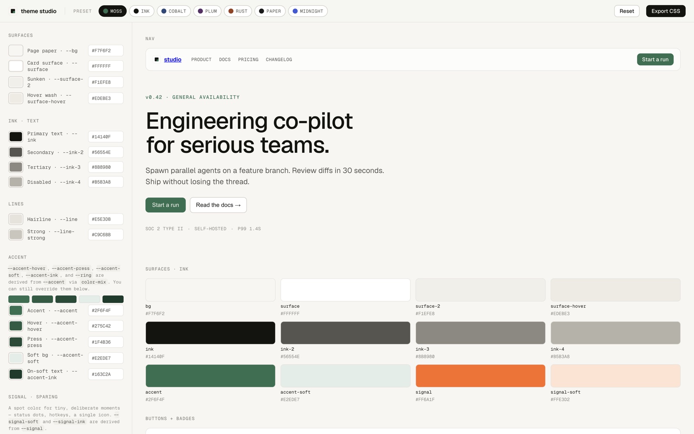Select the Cobalt preset

[x=173, y=11]
